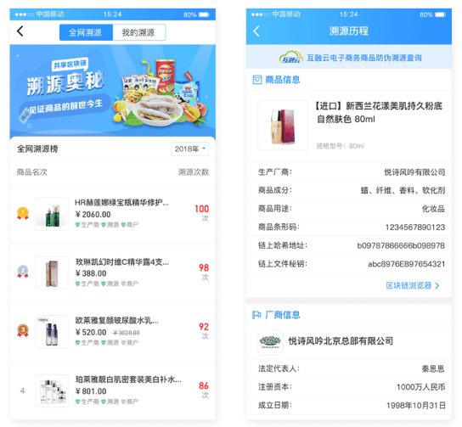Select 悦诗风吟北京总部有限公司 company name

coord(341,341)
